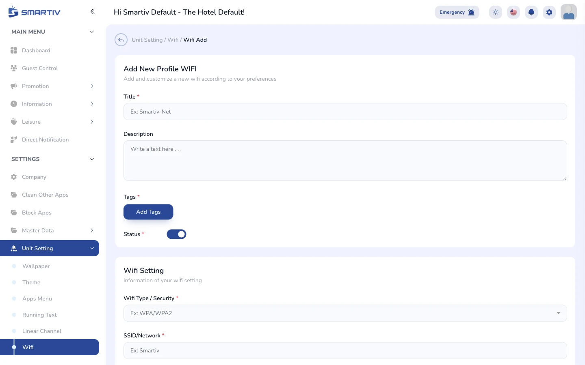This screenshot has height=365, width=585.
Task: Click the Smartiv logo
Action: (34, 12)
